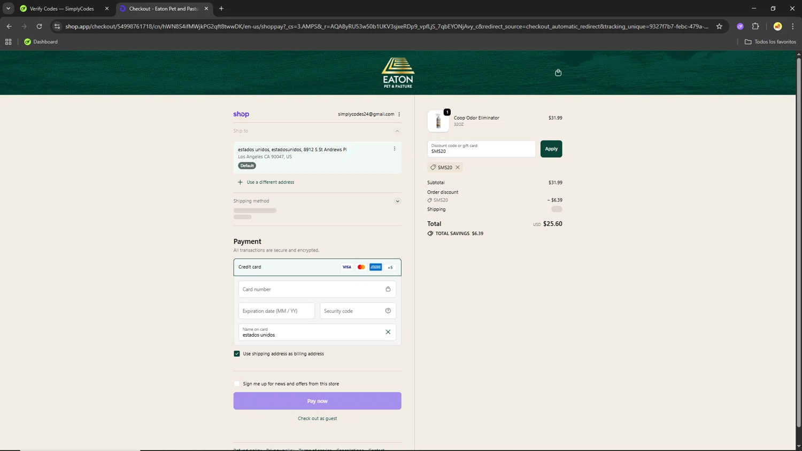Open the shopping bag cart icon
The image size is (802, 451).
coord(558,73)
